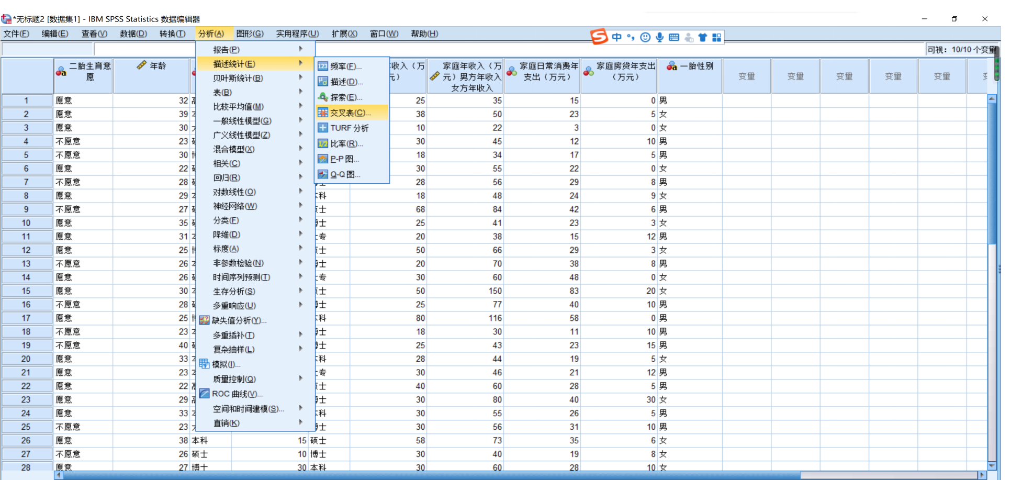Select row number 10 header
Screen dimensions: 1011x480
[26, 222]
